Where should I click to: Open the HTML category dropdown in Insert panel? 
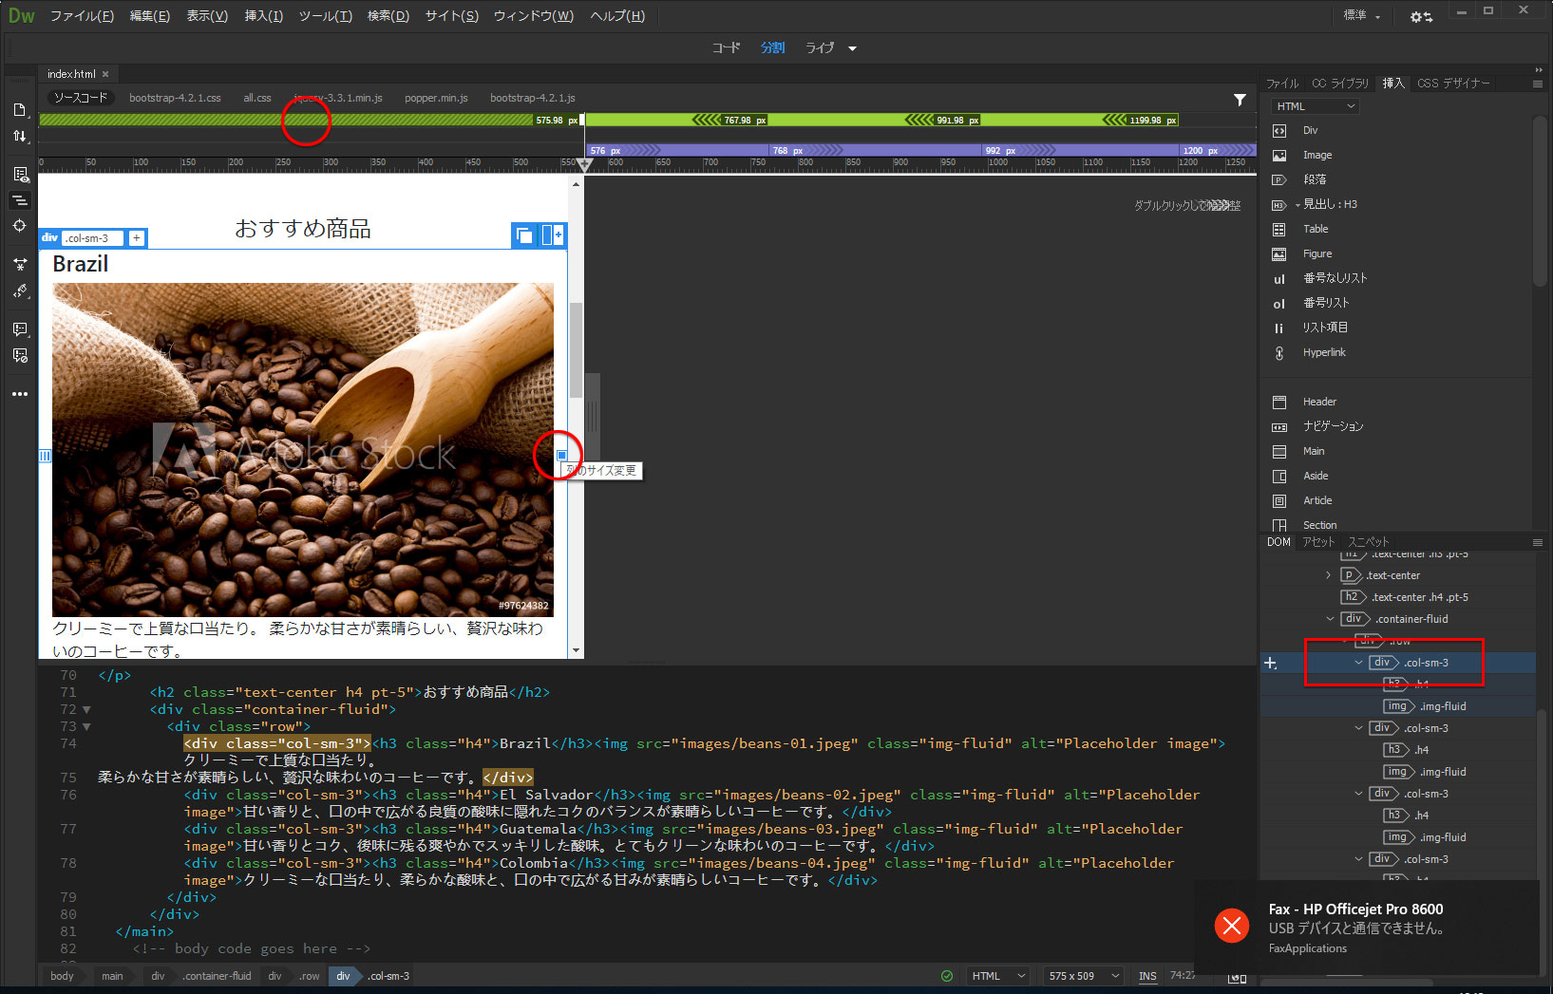point(1315,106)
